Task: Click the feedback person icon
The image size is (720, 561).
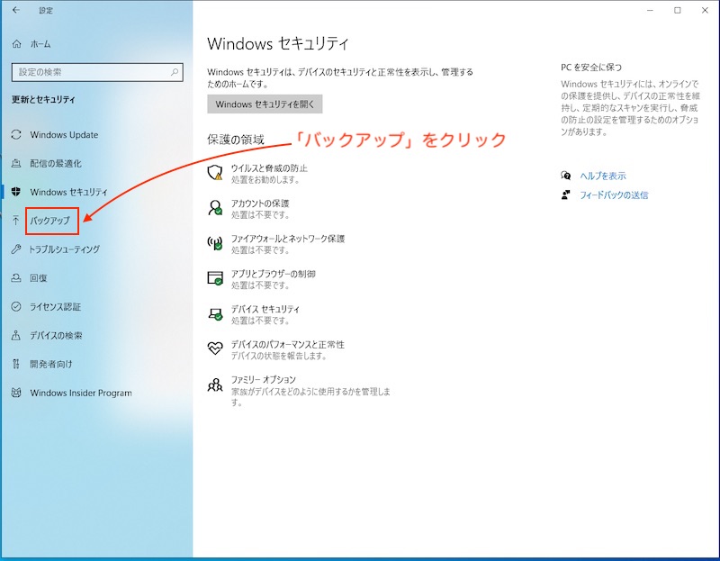Action: tap(566, 195)
